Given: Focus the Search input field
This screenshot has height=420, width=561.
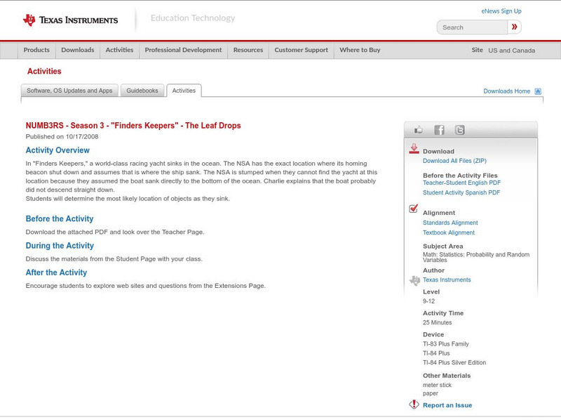Looking at the screenshot, I should [473, 27].
